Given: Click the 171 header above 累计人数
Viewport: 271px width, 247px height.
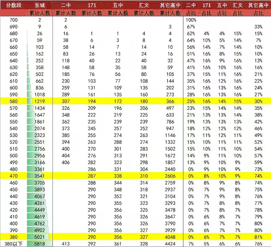Looking at the screenshot, I should [x=92, y=6].
